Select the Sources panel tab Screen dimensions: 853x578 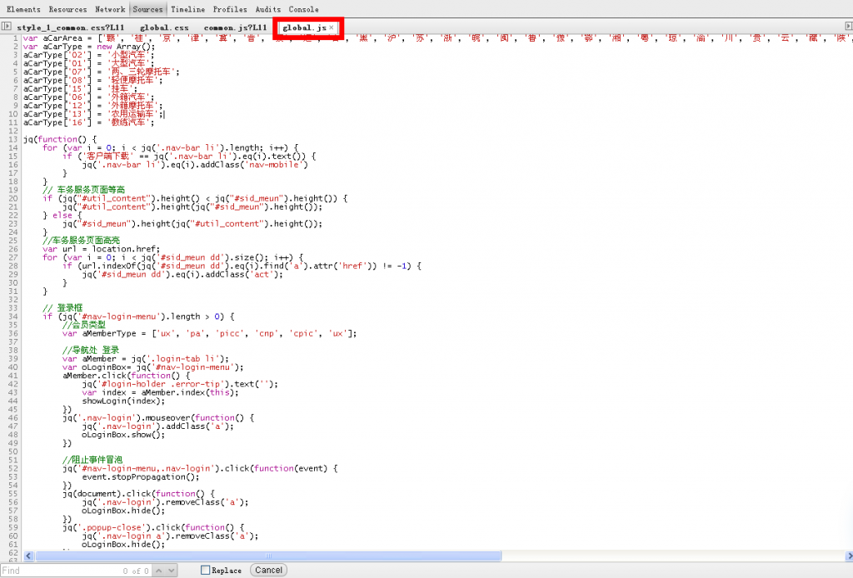tap(147, 9)
